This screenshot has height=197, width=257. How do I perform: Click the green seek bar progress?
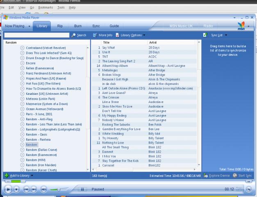16,181
